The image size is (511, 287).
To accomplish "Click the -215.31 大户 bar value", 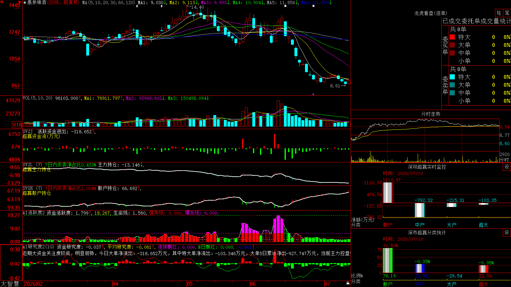I will click(x=455, y=200).
